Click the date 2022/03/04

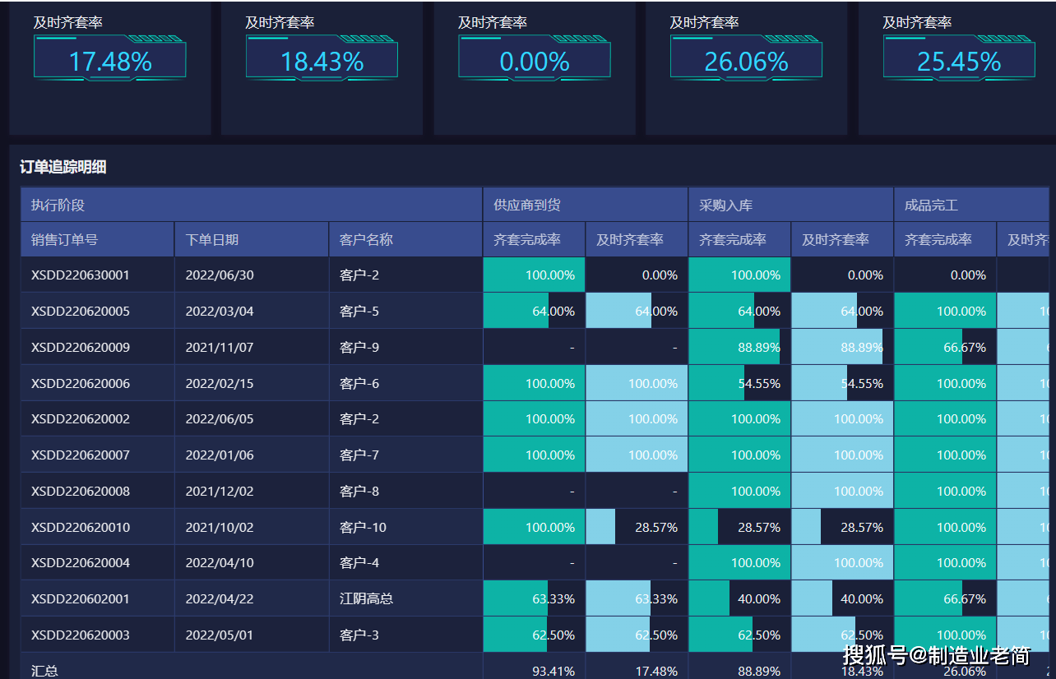click(220, 312)
